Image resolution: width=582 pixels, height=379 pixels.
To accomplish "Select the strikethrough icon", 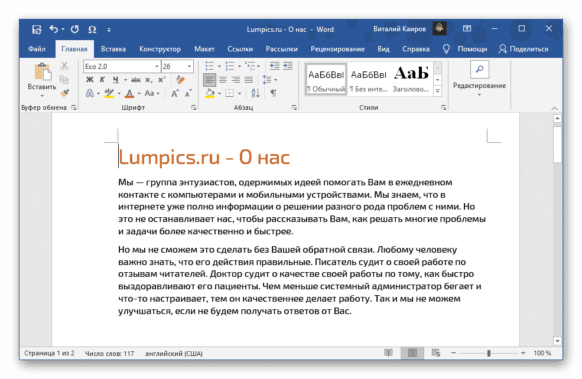I will 136,79.
